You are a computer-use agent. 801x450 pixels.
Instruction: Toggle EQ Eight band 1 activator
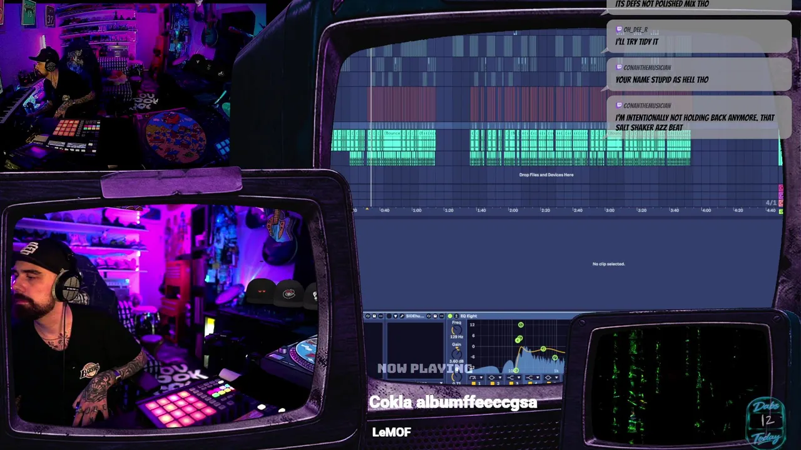pyautogui.click(x=474, y=382)
